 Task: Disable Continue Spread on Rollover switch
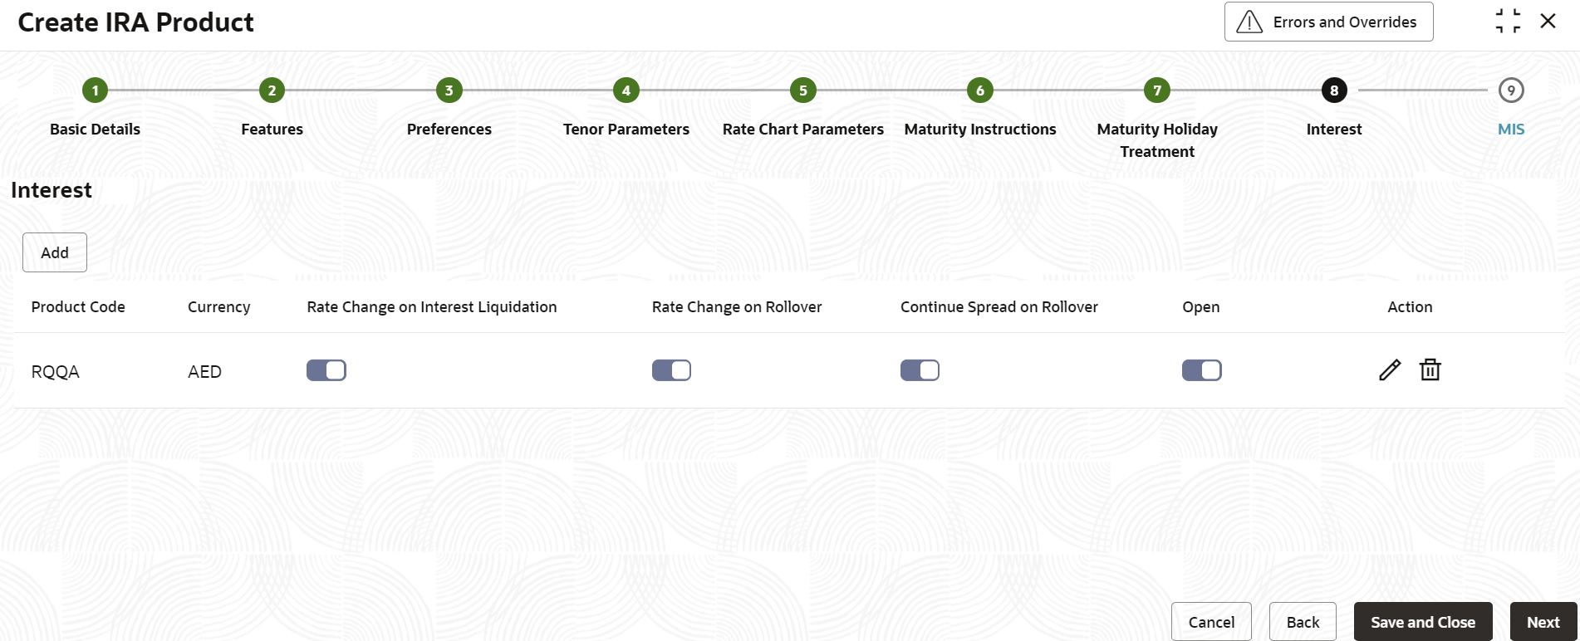click(x=920, y=370)
